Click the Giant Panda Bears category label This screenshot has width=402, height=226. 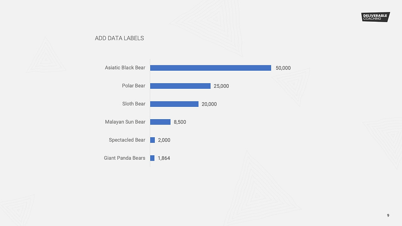click(x=125, y=158)
